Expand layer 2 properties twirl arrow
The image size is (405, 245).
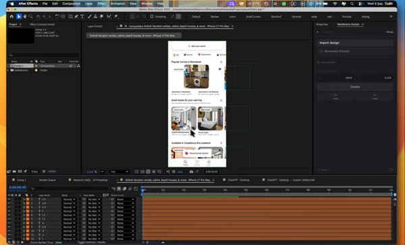coord(24,199)
